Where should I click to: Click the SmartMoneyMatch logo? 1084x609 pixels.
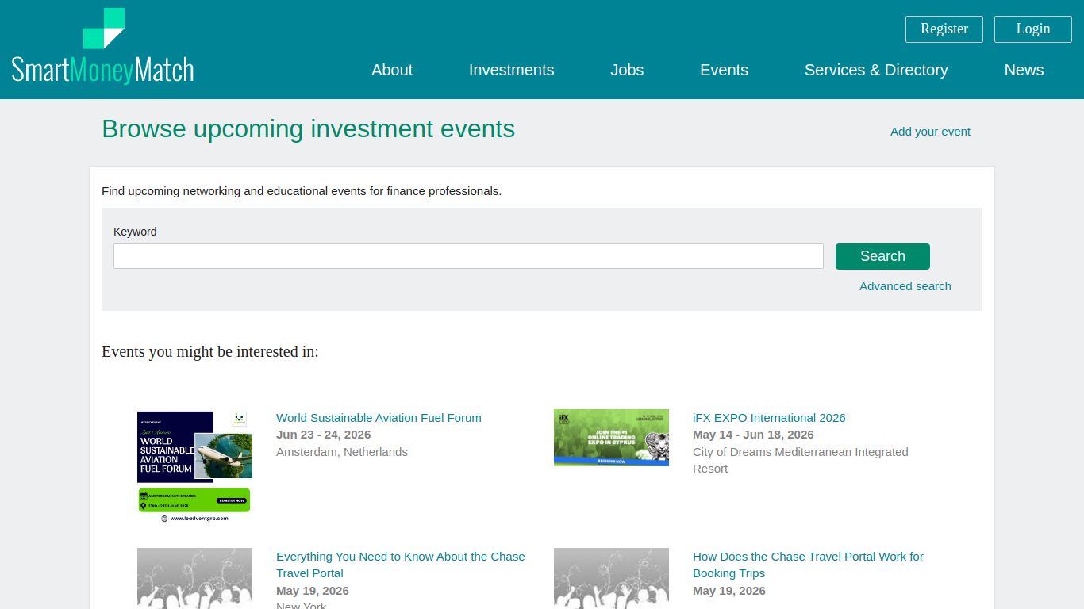(x=102, y=47)
